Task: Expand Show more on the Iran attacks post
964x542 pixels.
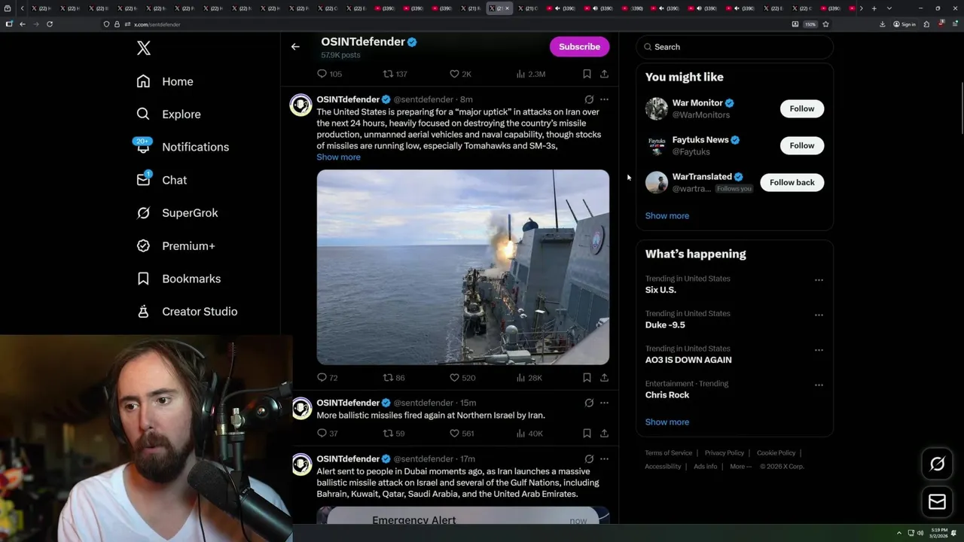Action: click(x=338, y=157)
